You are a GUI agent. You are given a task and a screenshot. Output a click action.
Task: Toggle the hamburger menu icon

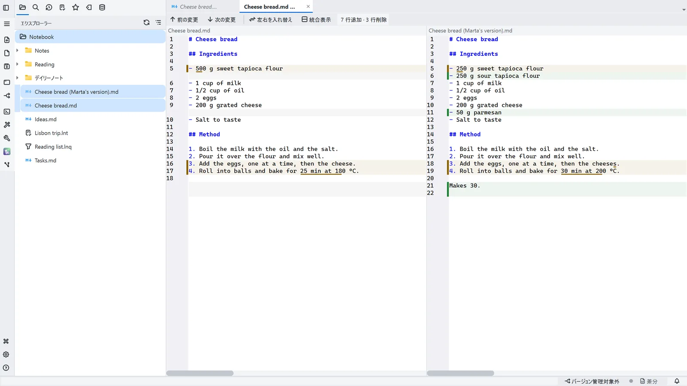click(x=6, y=24)
